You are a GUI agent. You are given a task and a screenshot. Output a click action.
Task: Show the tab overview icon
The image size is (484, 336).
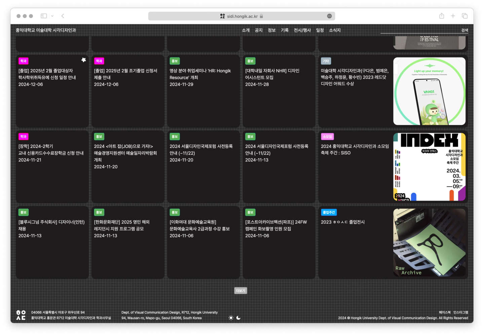(x=465, y=16)
